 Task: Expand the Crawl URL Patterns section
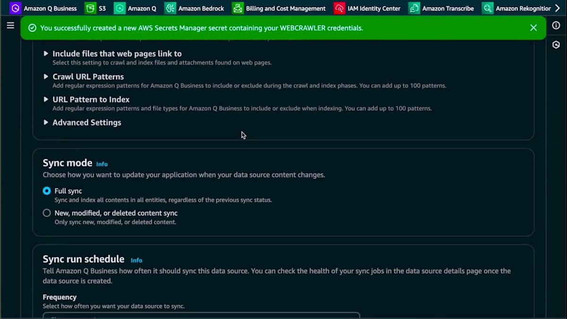coord(46,77)
